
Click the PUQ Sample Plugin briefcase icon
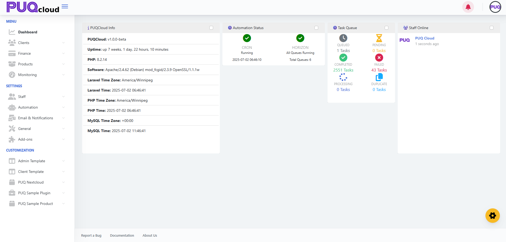pos(12,193)
